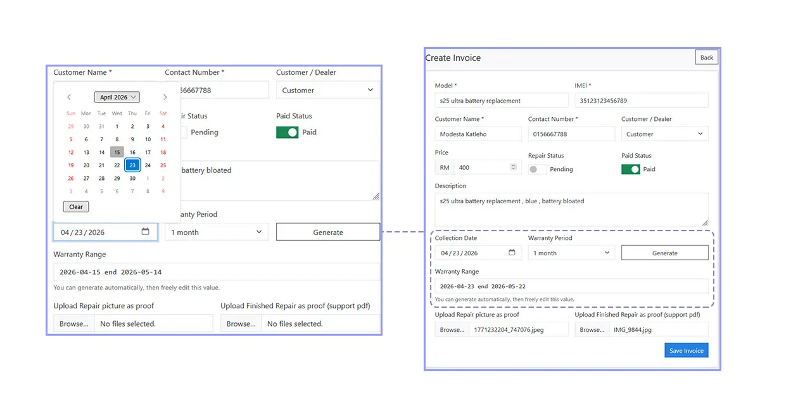Open the Customer / Dealer dropdown on Create Invoice
Screen dimensions: 798x418
point(664,134)
